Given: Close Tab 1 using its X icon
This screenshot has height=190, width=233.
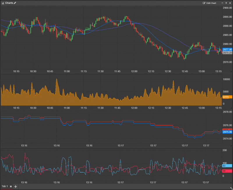Looking at the screenshot, I should coord(11,187).
